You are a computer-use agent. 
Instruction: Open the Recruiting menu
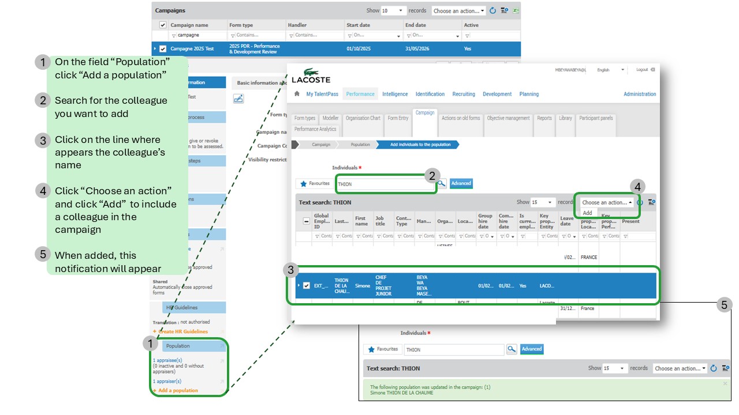point(463,94)
